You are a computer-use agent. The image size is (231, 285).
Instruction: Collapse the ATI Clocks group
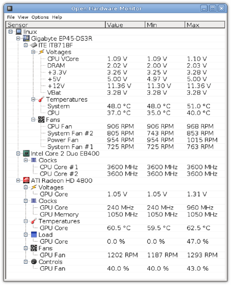tap(26, 201)
